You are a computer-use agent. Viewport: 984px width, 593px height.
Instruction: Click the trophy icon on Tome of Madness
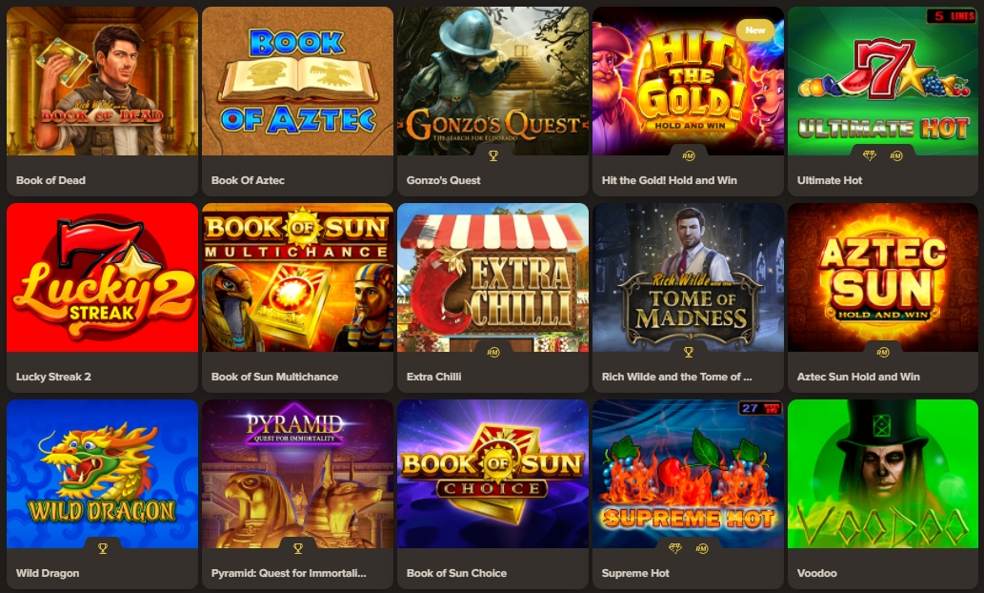[x=689, y=353]
